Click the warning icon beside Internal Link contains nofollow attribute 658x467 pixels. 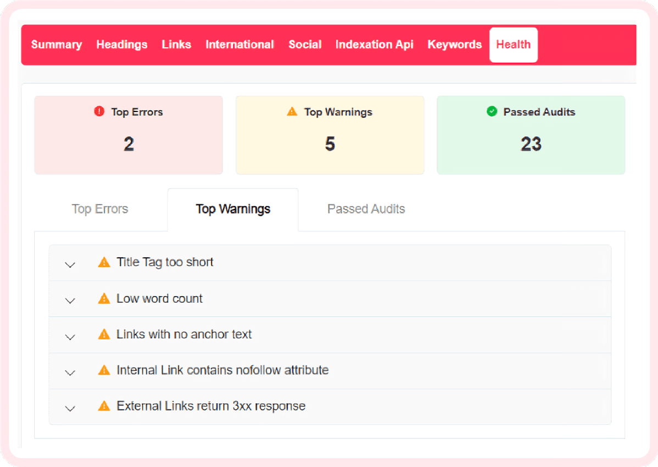coord(104,370)
